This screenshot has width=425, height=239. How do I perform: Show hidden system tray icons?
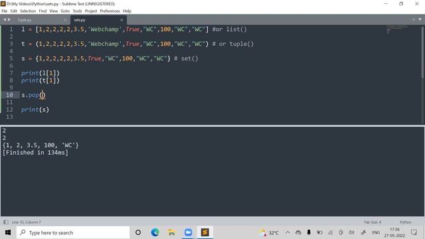pyautogui.click(x=288, y=232)
